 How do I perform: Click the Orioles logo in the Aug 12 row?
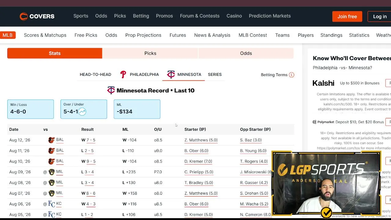51,140
